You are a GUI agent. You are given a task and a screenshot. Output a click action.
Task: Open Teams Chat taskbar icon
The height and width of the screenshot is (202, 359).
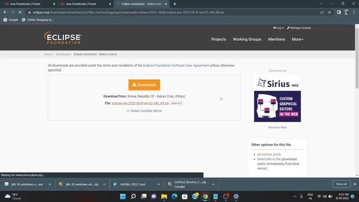point(154,196)
